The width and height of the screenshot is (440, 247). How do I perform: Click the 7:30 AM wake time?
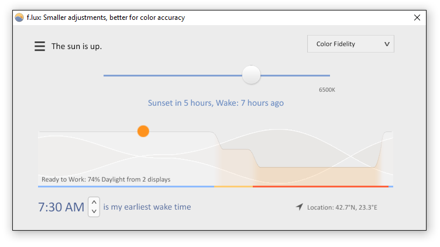coord(61,207)
